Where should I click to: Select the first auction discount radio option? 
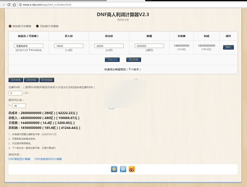(10, 26)
